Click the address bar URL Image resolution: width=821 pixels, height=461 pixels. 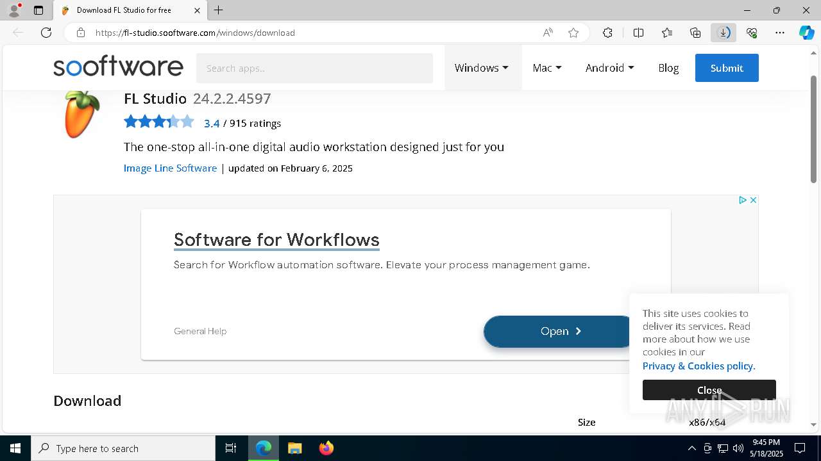(x=195, y=33)
